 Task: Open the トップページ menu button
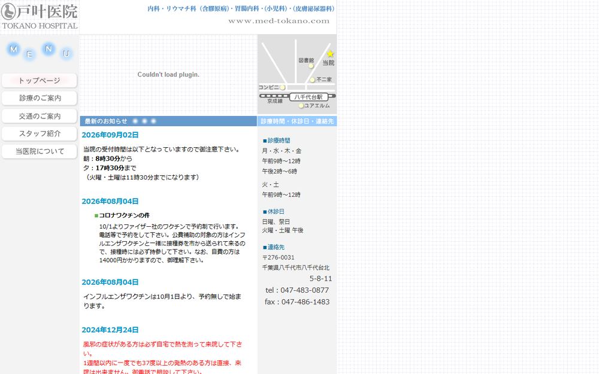tap(40, 81)
